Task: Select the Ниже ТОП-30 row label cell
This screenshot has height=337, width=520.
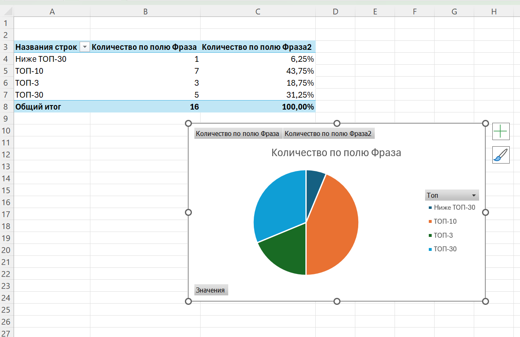Action: pyautogui.click(x=52, y=59)
